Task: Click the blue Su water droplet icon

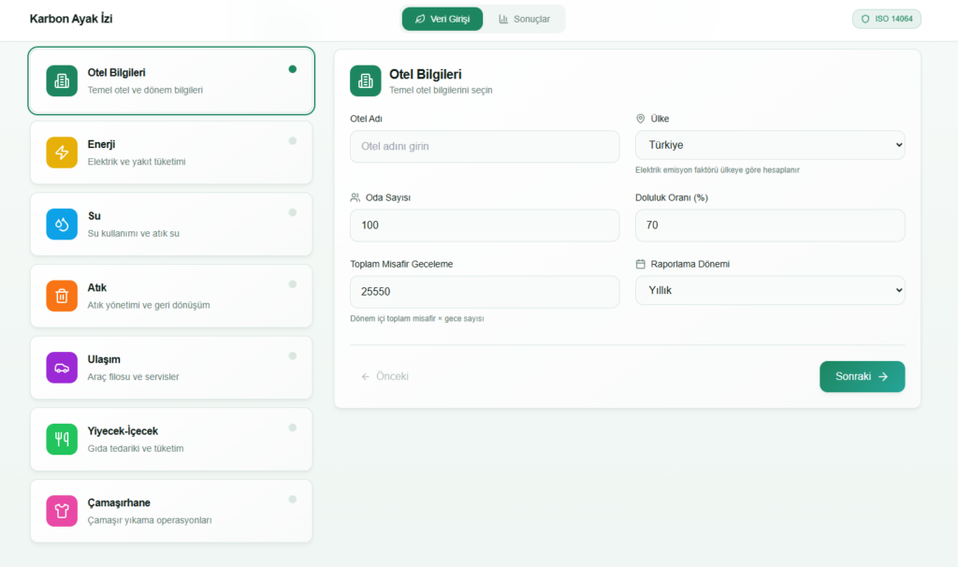Action: 62,225
